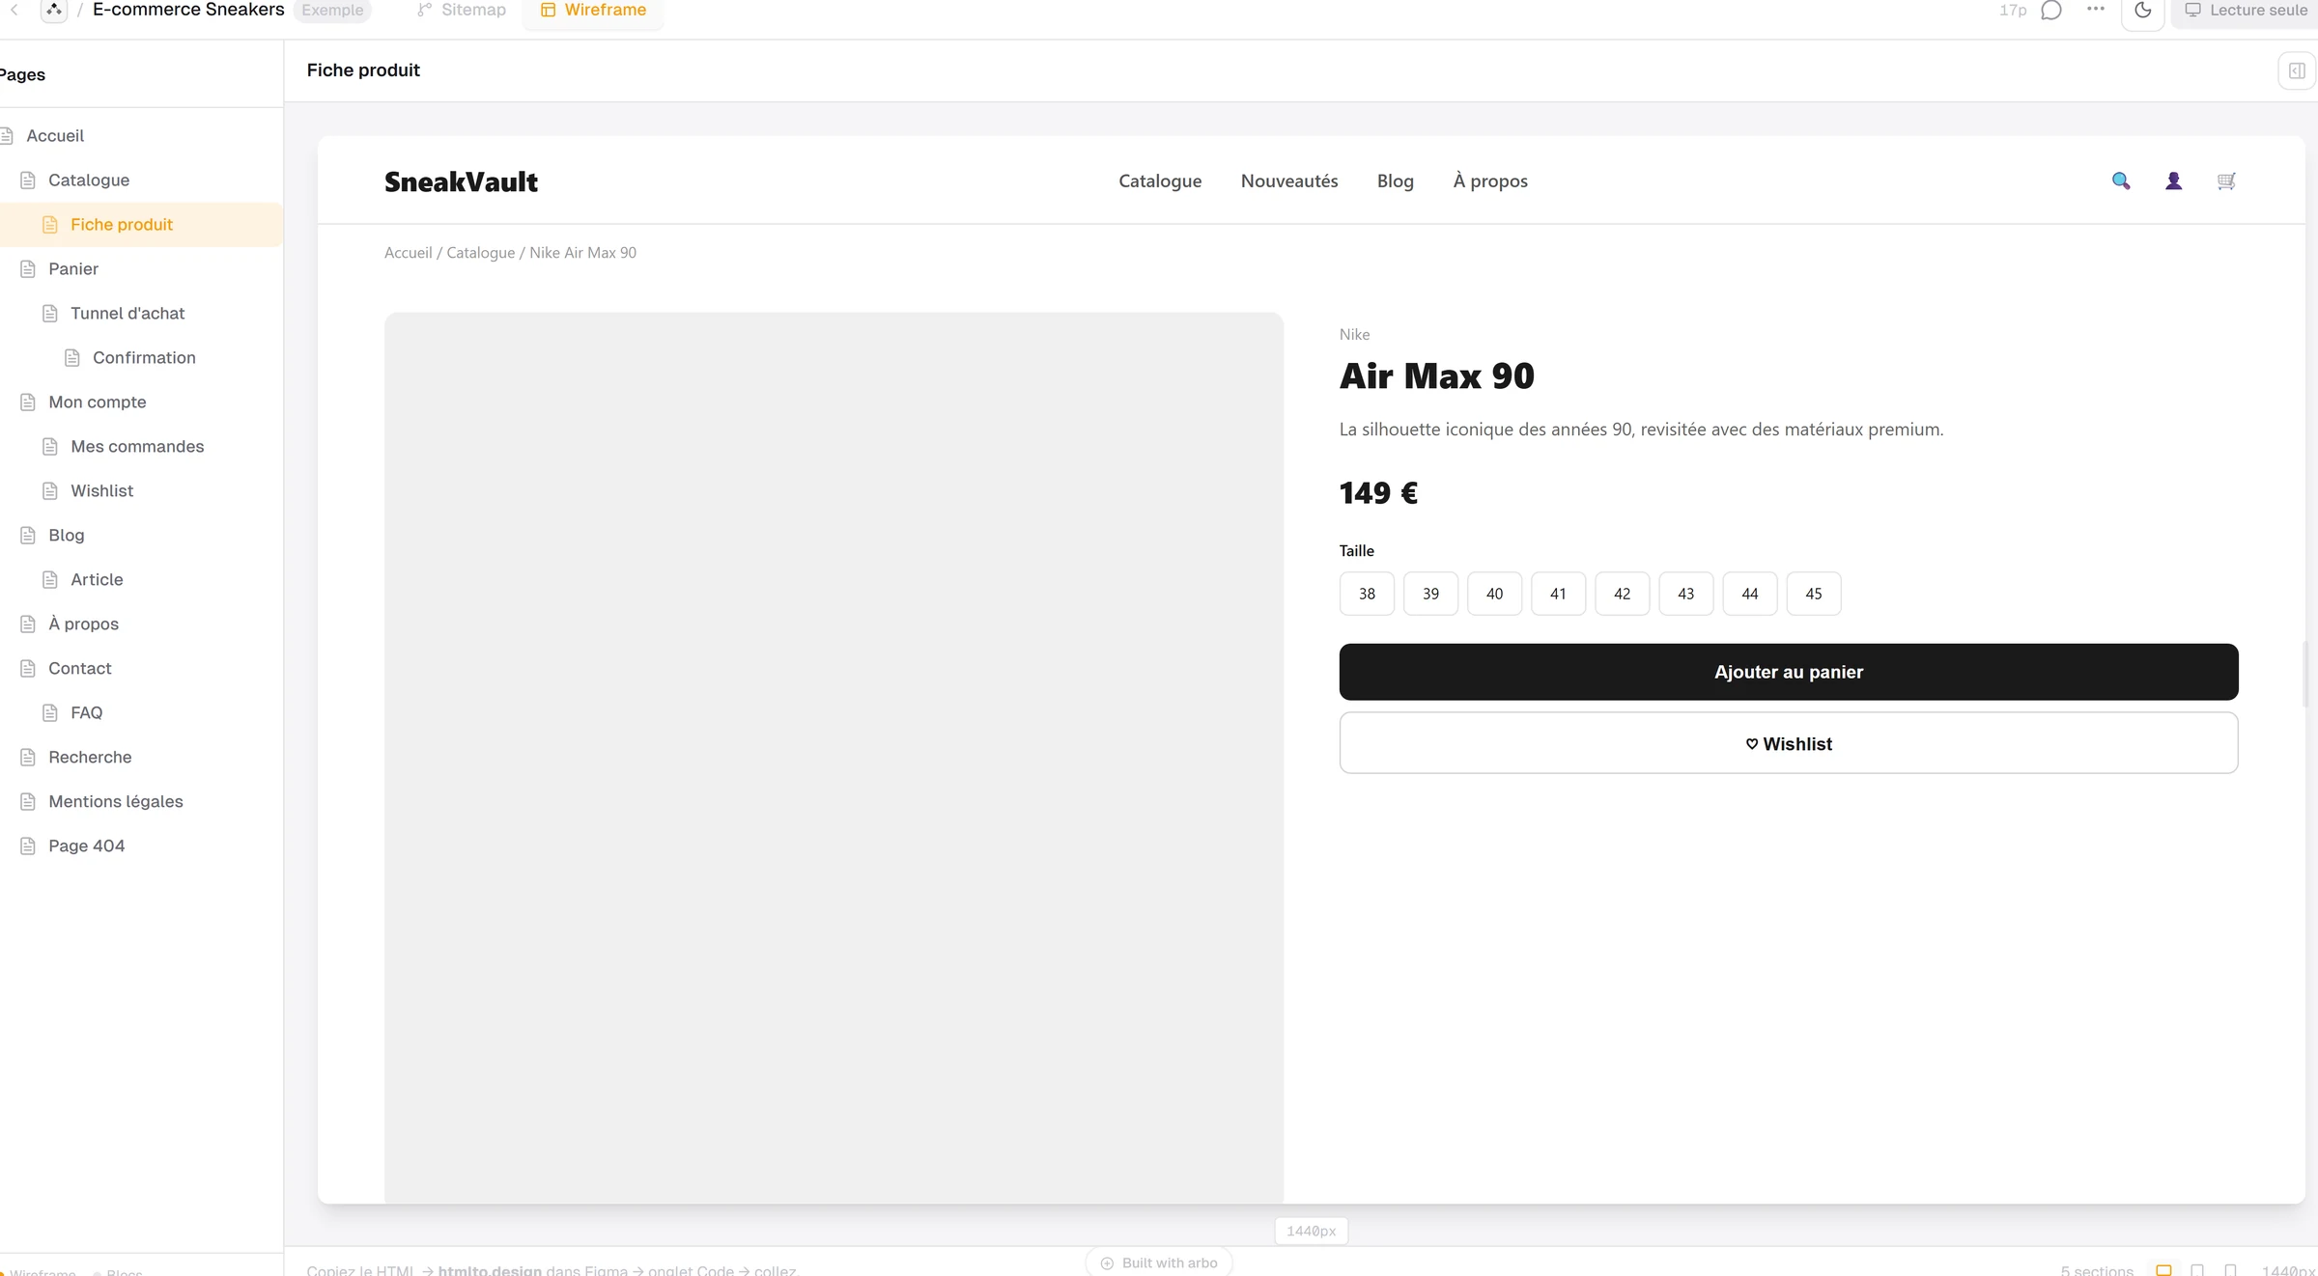
Task: Toggle the right side panel icon
Action: tap(2297, 70)
